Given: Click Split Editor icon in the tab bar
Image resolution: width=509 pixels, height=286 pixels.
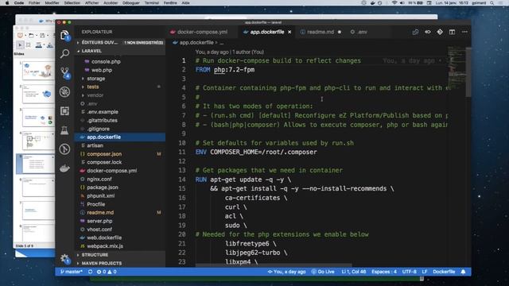Looking at the screenshot, I should pyautogui.click(x=452, y=32).
